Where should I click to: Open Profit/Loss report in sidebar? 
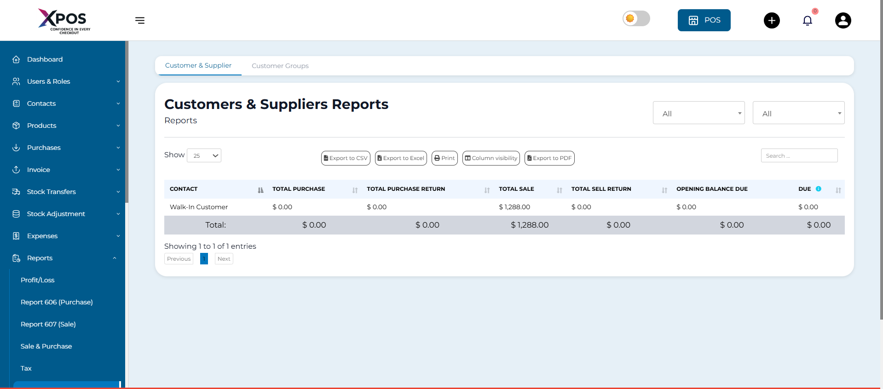38,280
